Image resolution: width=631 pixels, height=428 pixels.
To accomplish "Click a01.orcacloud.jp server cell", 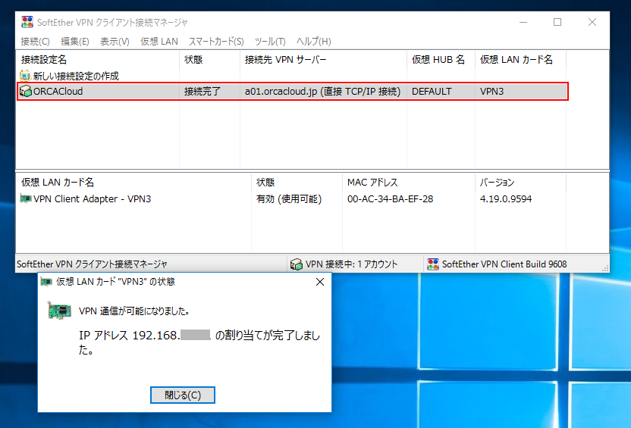I will (323, 91).
